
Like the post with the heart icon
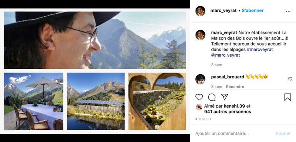tap(199, 97)
